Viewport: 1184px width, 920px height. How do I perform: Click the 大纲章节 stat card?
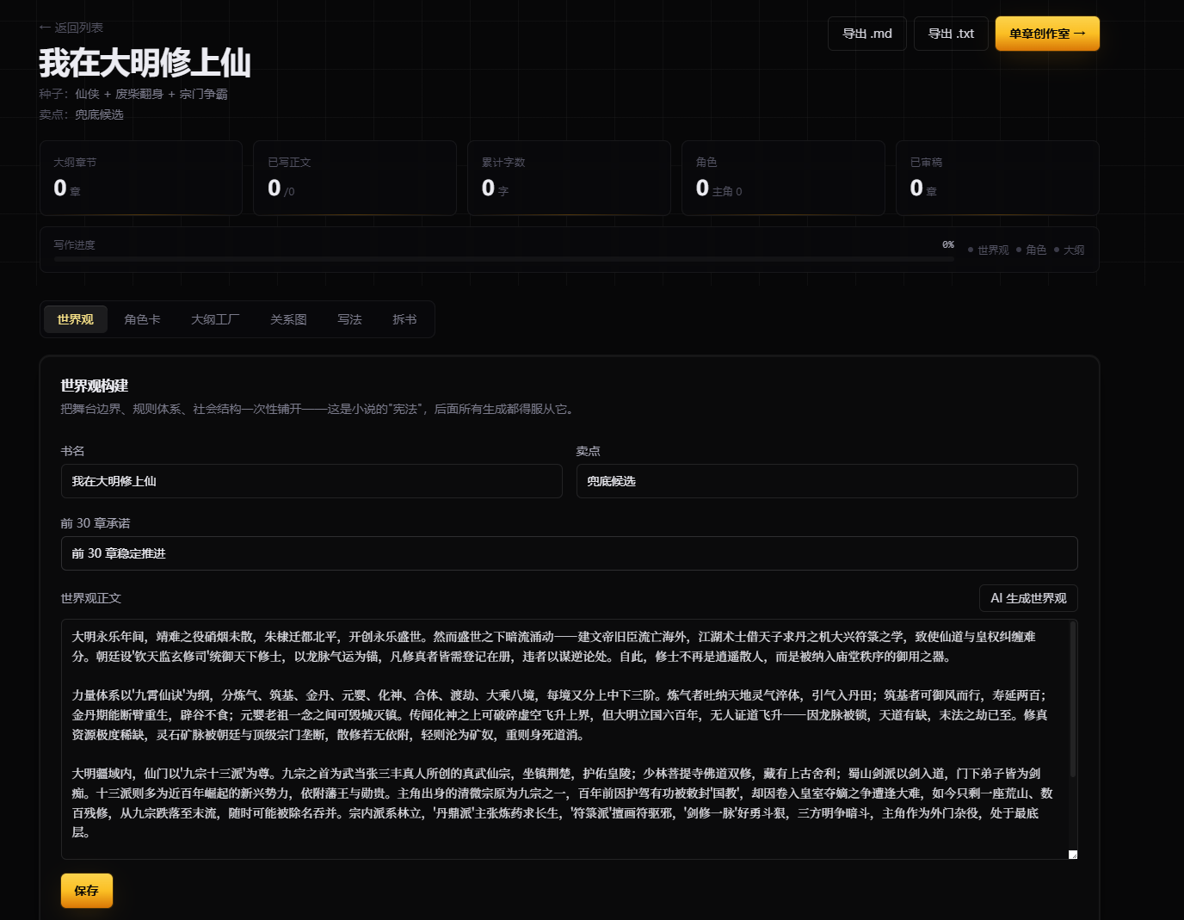point(141,178)
